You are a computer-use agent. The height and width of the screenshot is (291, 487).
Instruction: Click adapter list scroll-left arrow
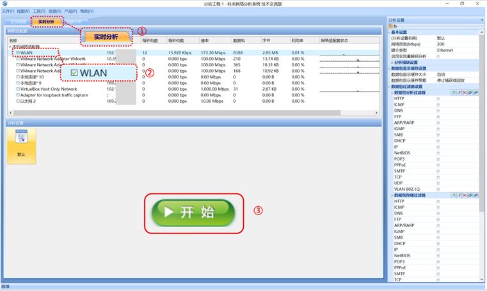(x=11, y=113)
